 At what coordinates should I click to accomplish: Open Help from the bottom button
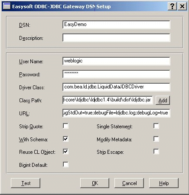coord(164,183)
